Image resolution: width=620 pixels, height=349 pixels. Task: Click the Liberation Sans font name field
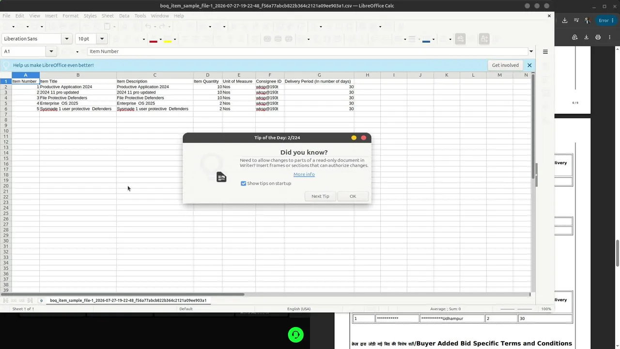tap(32, 39)
